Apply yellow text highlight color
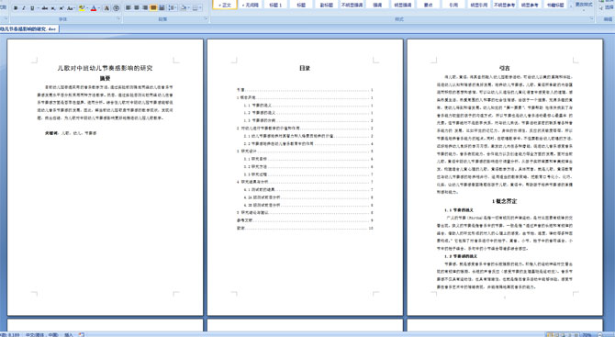 coord(82,8)
